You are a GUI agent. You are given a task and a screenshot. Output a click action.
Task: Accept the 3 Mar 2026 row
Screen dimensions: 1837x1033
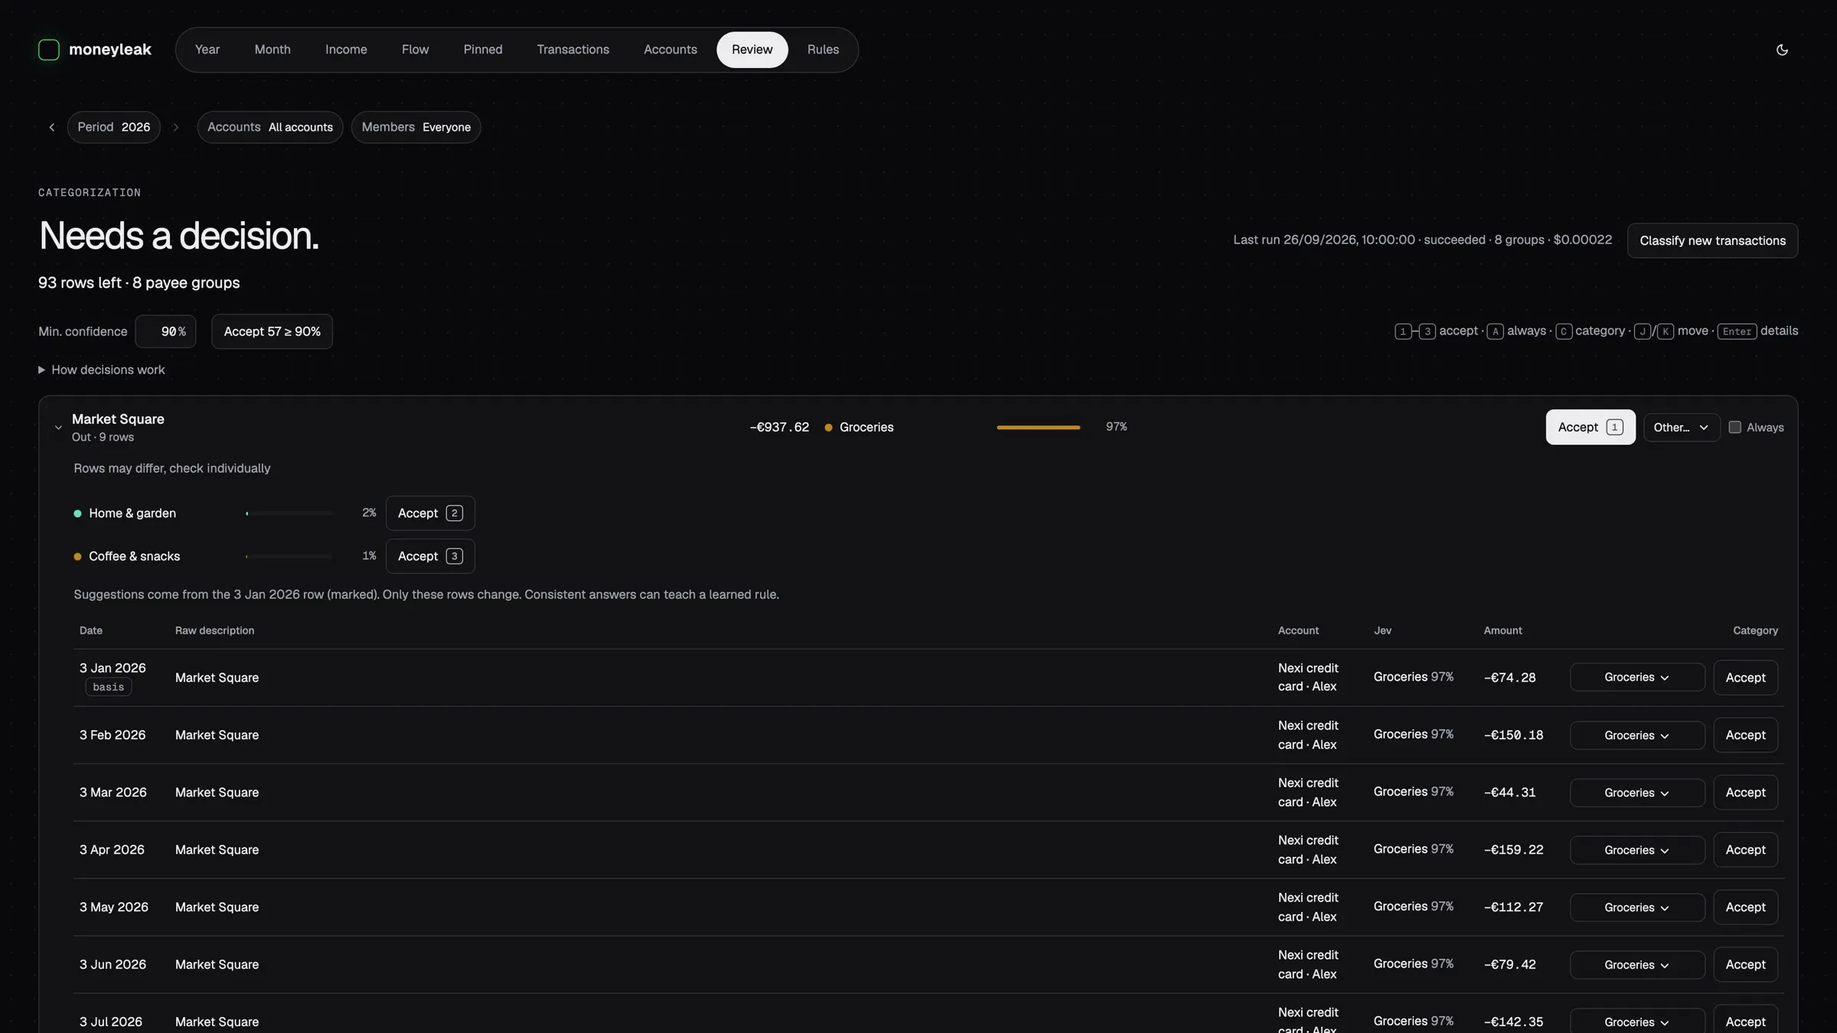(1746, 793)
